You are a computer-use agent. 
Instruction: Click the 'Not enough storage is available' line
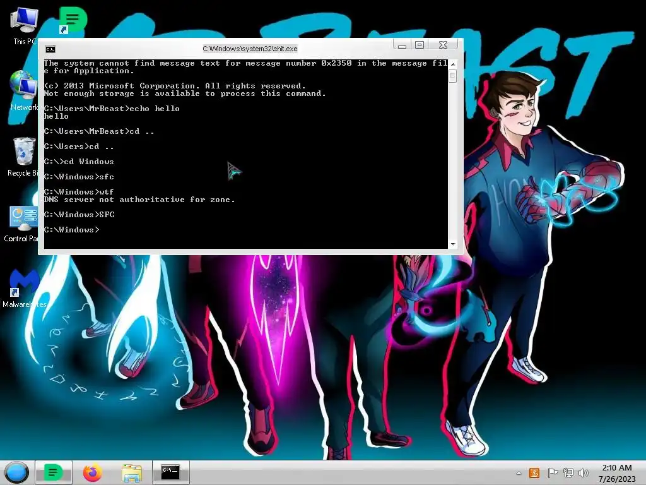pyautogui.click(x=185, y=93)
